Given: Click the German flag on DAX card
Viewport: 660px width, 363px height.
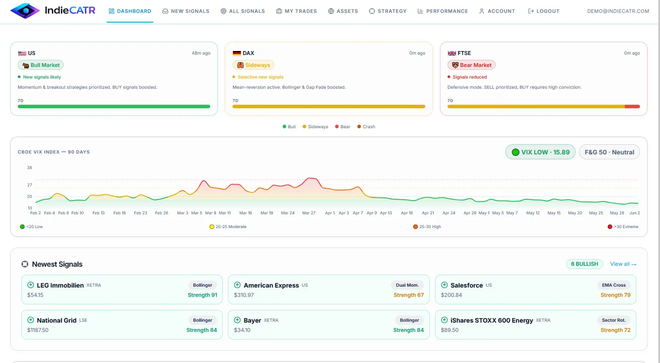Looking at the screenshot, I should 237,53.
